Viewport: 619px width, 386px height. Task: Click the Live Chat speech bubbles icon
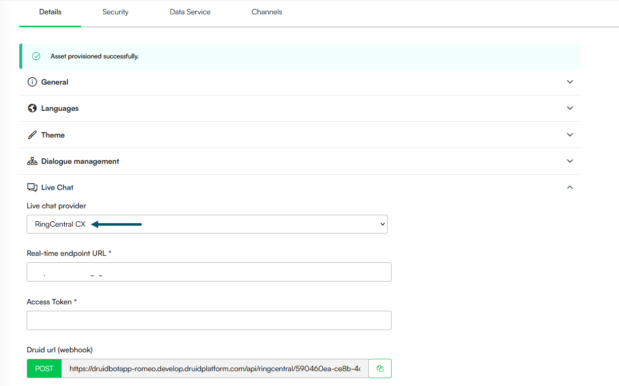tap(32, 188)
